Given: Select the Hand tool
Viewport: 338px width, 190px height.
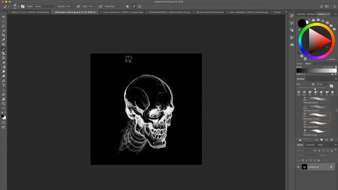Looking at the screenshot, I should click(x=4, y=99).
